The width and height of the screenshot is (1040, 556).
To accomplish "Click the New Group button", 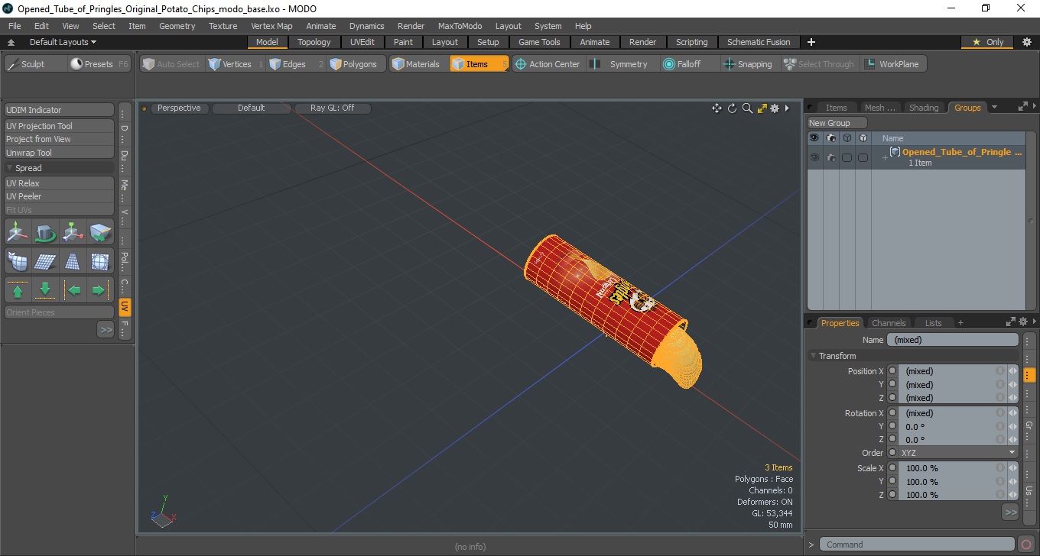I will [x=837, y=123].
